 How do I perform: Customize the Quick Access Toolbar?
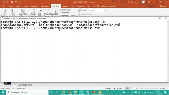coord(19,2)
